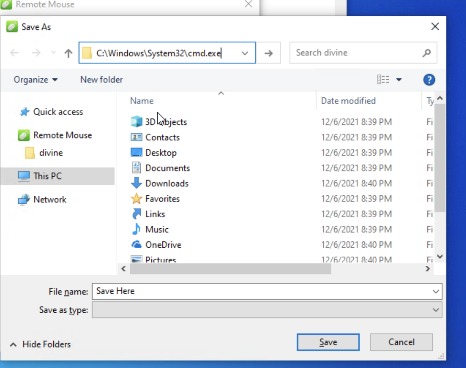The height and width of the screenshot is (368, 466).
Task: Change view layout icon
Action: (383, 80)
